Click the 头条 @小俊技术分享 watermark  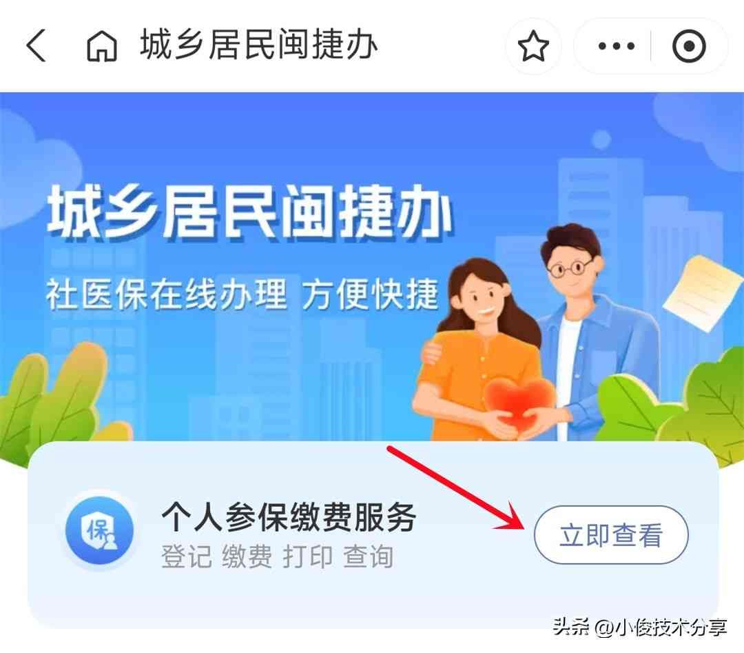(x=639, y=627)
